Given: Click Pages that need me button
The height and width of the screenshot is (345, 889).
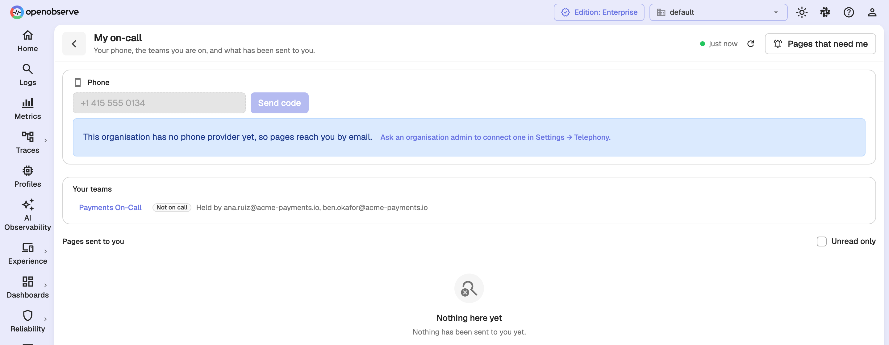Looking at the screenshot, I should 820,44.
